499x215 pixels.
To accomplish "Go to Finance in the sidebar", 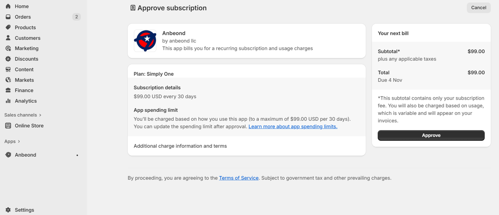I will point(24,90).
